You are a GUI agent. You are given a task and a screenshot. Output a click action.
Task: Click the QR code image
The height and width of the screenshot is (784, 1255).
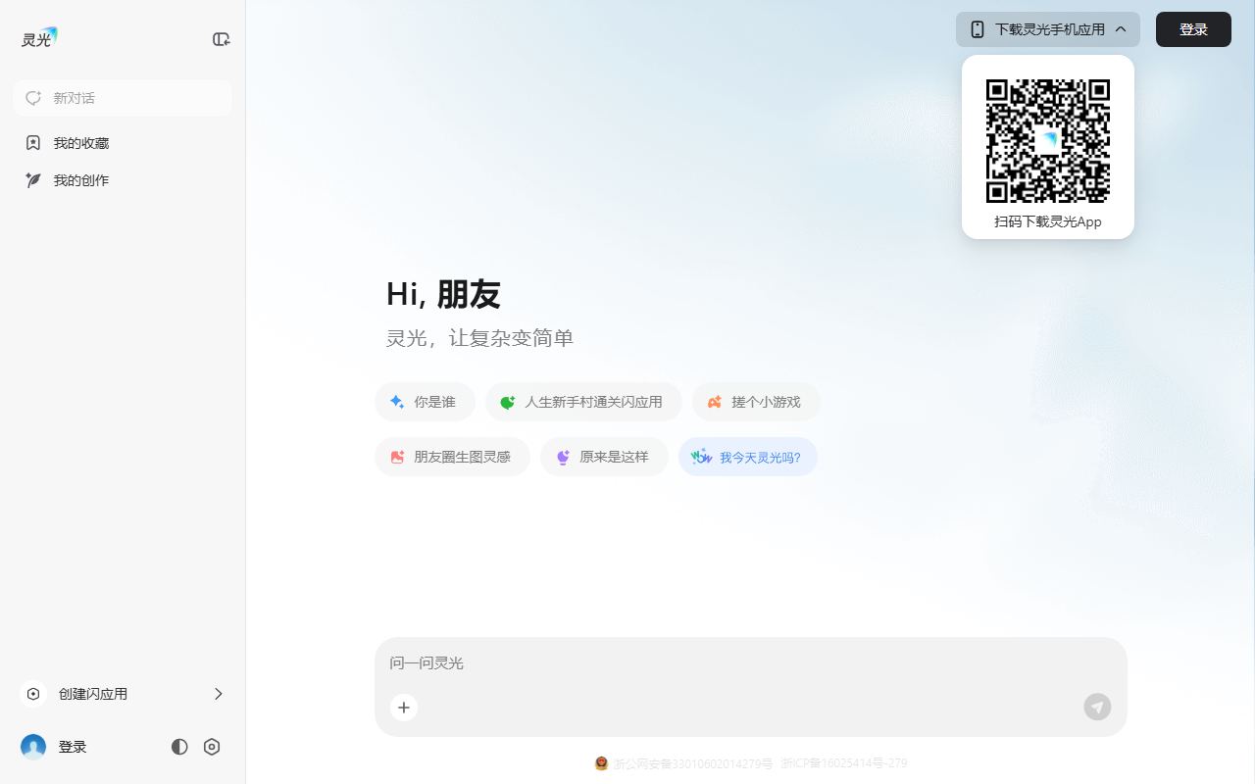[x=1048, y=141]
